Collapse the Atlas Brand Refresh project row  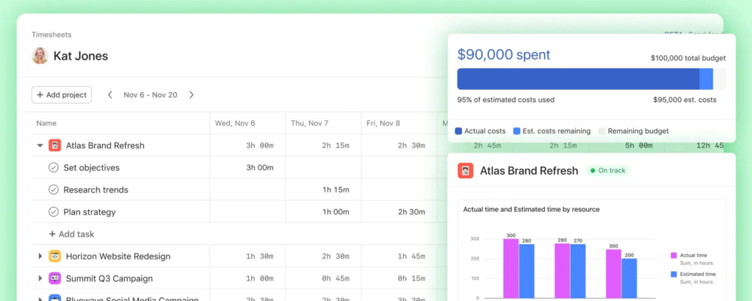(40, 145)
